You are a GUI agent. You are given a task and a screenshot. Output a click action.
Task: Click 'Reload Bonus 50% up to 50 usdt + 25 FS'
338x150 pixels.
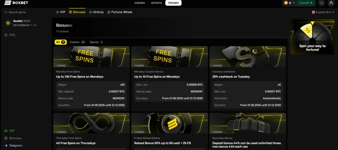click(x=162, y=143)
